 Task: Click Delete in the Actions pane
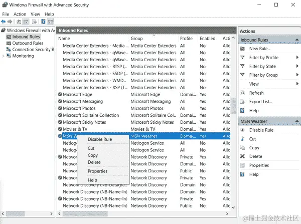256,156
